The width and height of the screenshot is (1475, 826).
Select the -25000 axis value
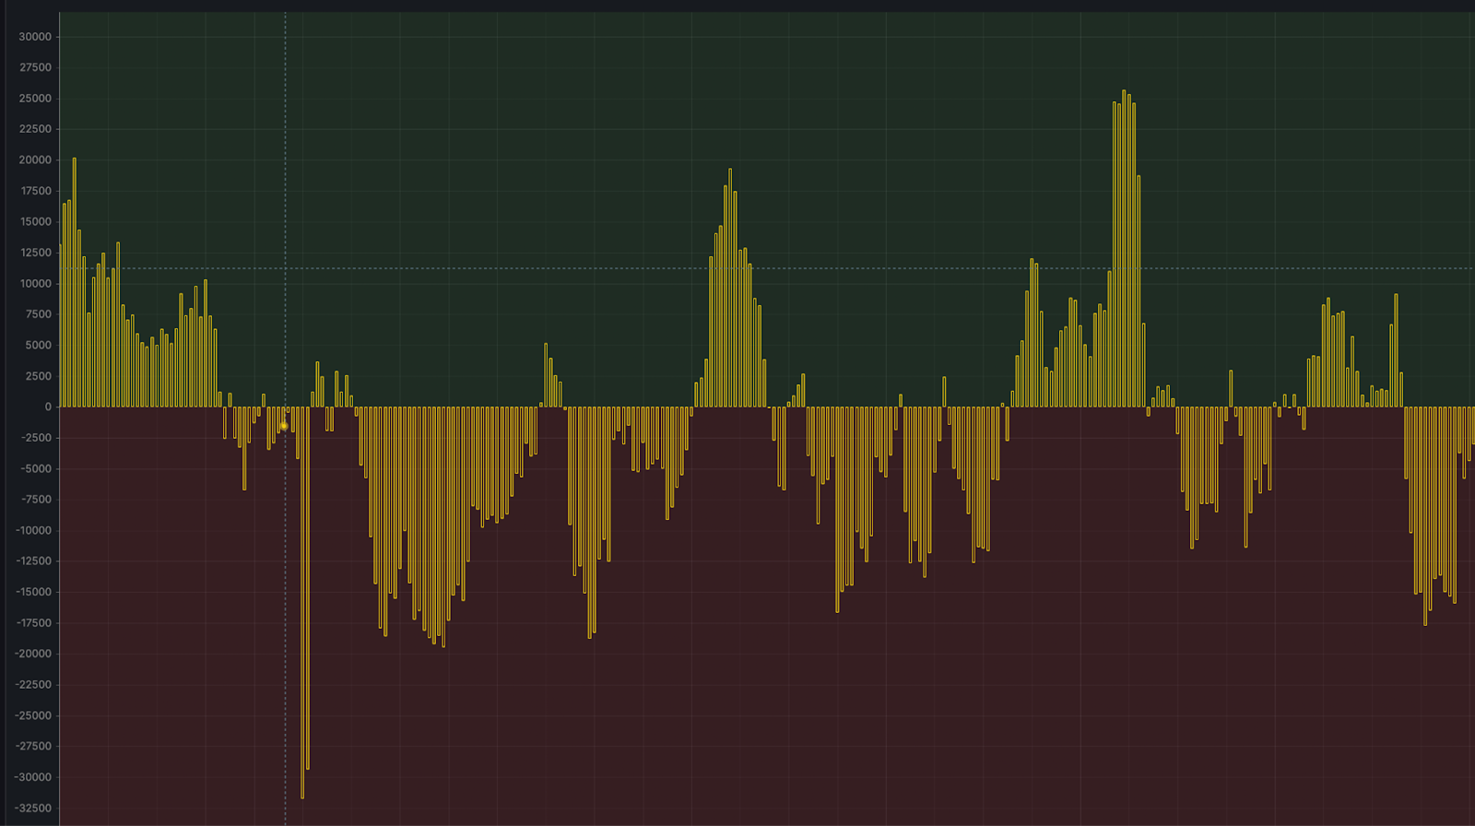click(33, 715)
